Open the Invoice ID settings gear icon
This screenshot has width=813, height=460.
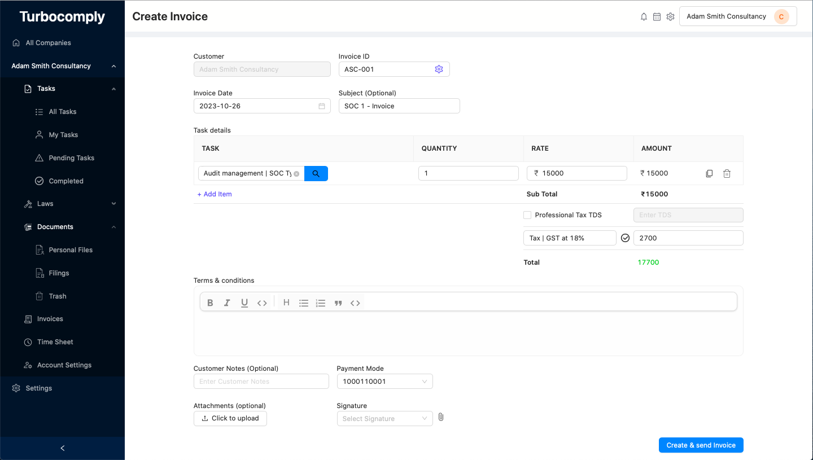pos(439,69)
